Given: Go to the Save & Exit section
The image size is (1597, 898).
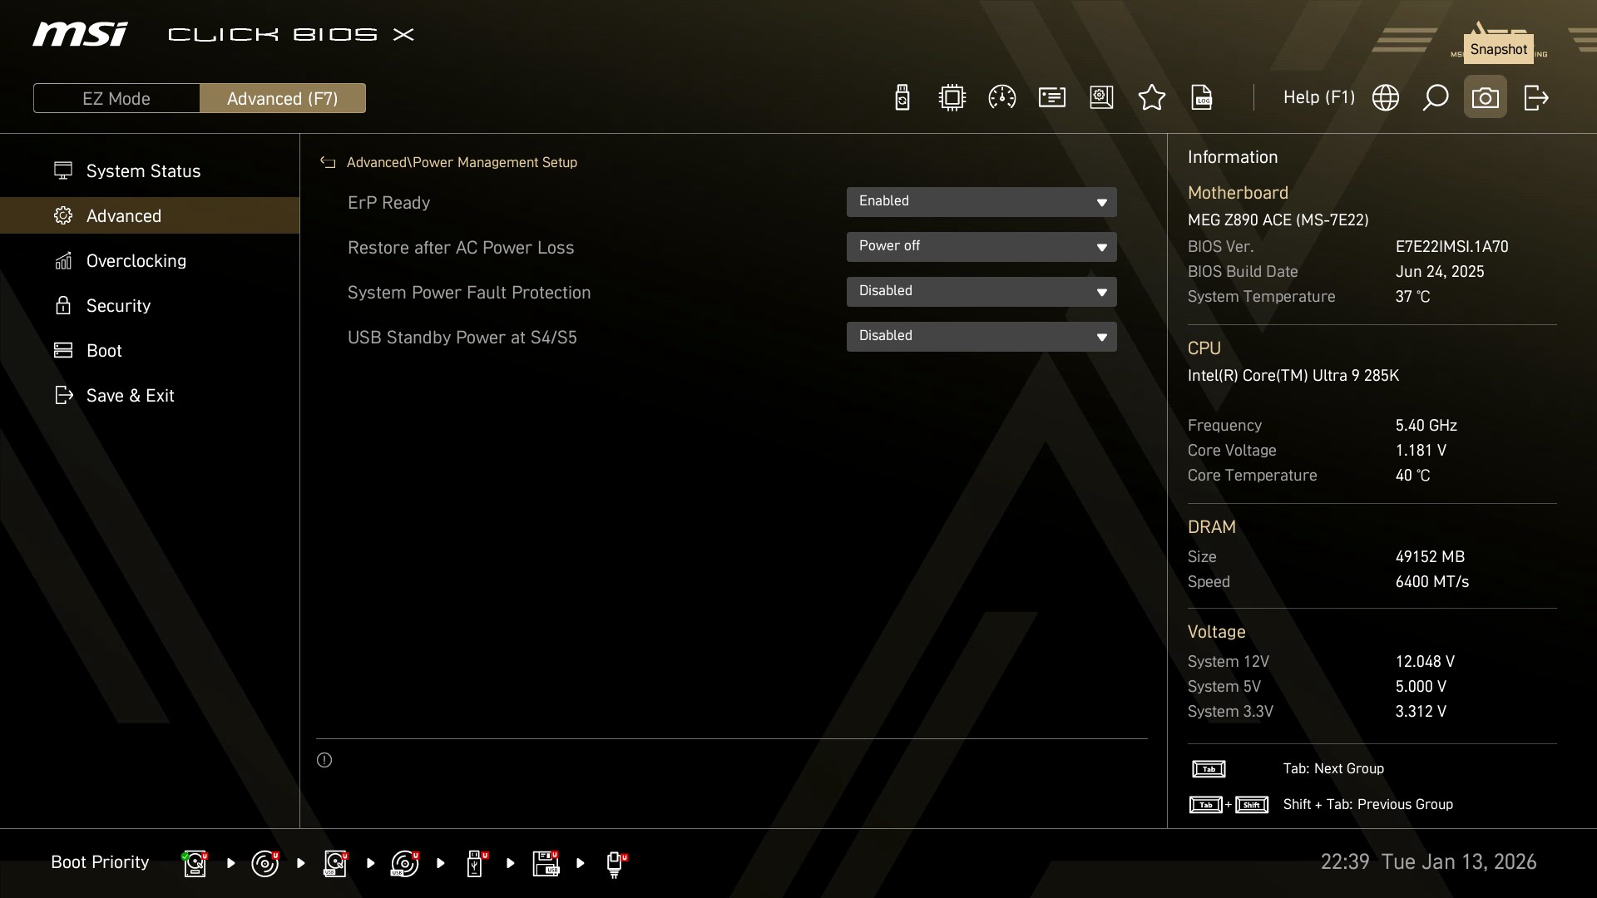Looking at the screenshot, I should [x=130, y=396].
